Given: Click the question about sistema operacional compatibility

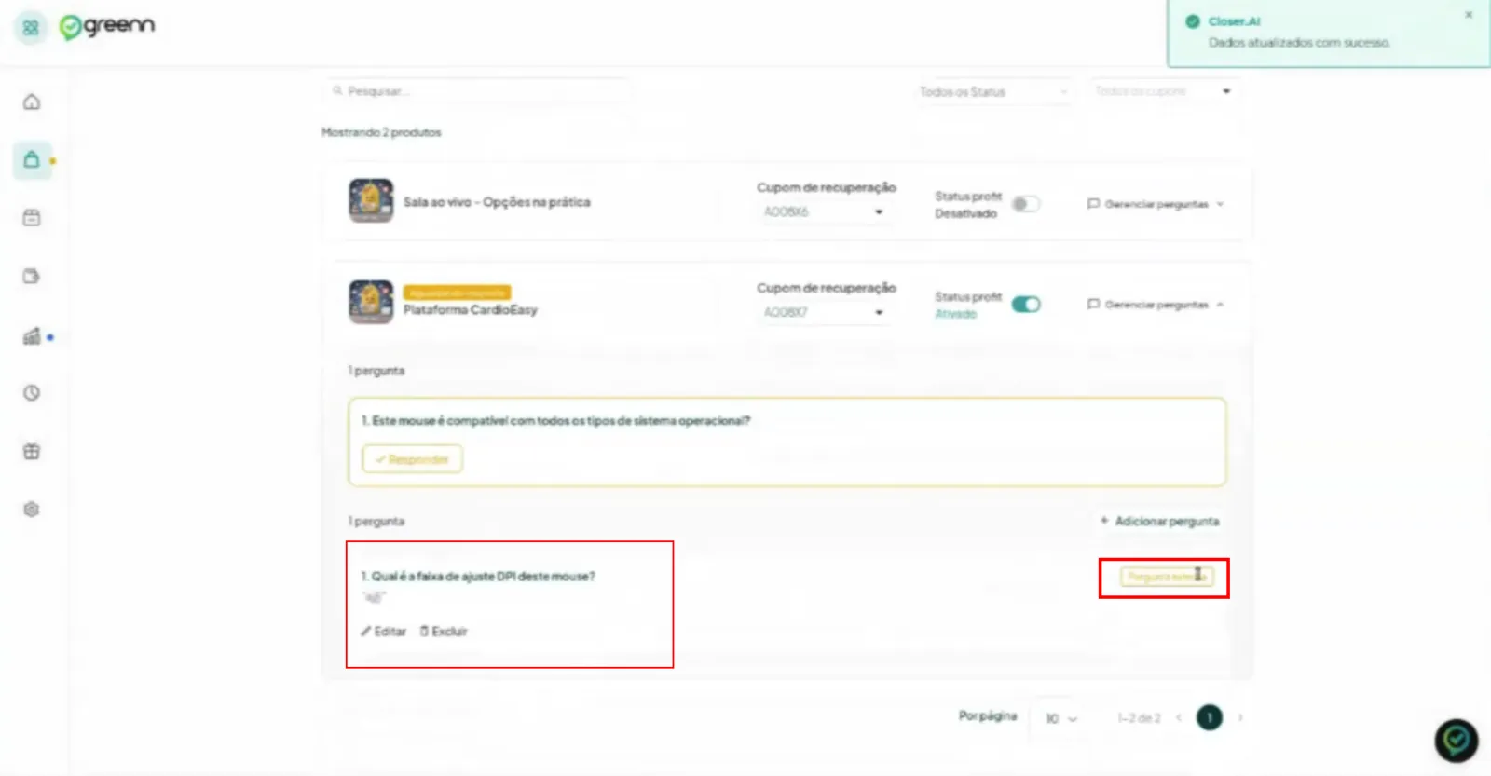Looking at the screenshot, I should point(555,421).
